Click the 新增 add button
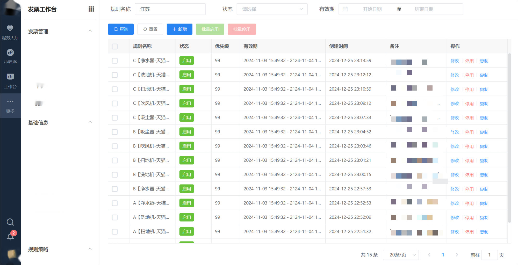Image resolution: width=518 pixels, height=265 pixels. point(179,29)
